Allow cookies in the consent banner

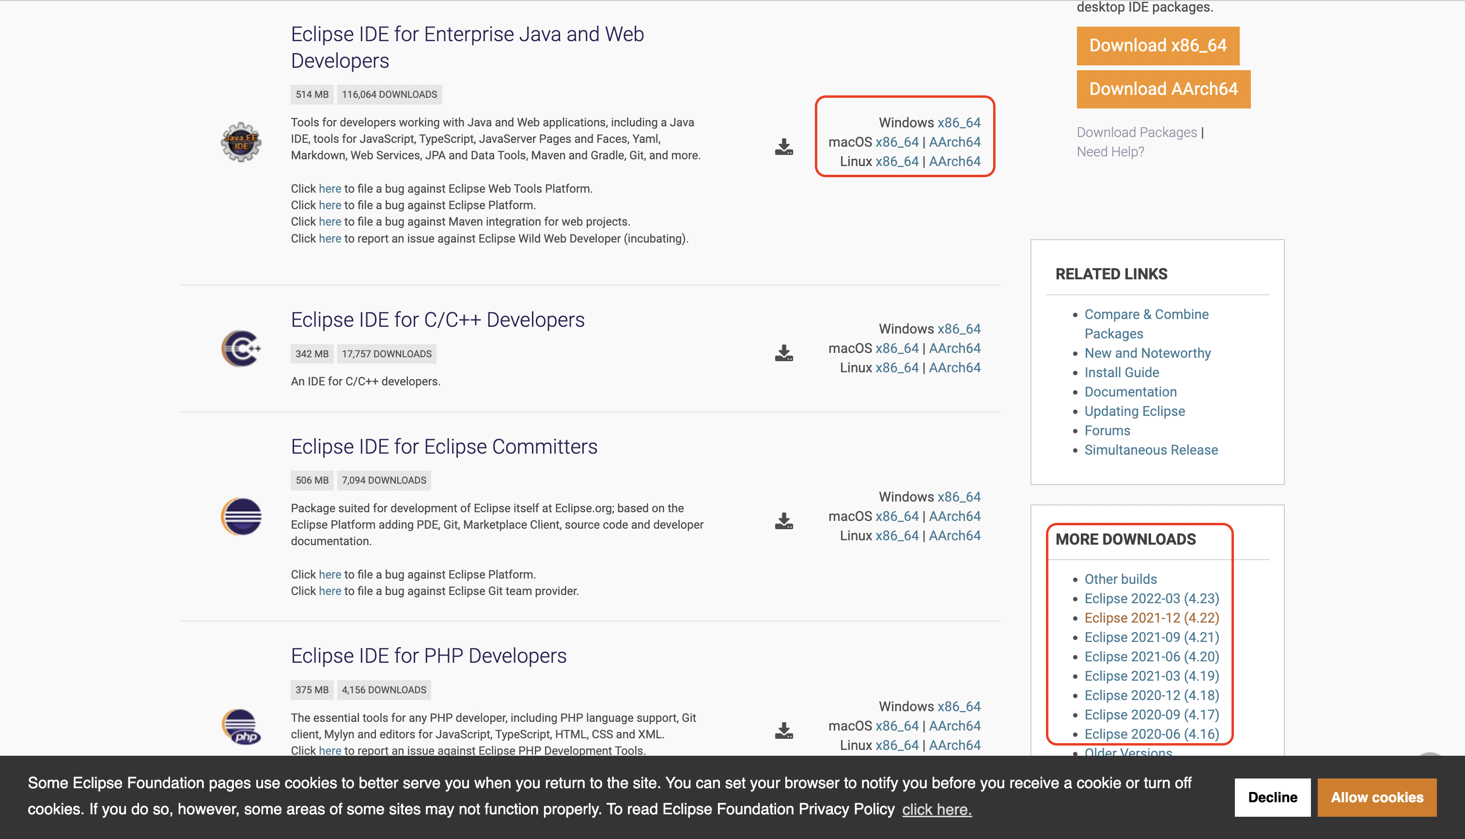pyautogui.click(x=1376, y=797)
